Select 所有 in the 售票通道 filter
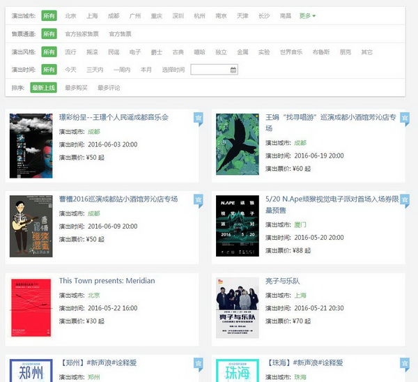418x382 pixels. (49, 34)
